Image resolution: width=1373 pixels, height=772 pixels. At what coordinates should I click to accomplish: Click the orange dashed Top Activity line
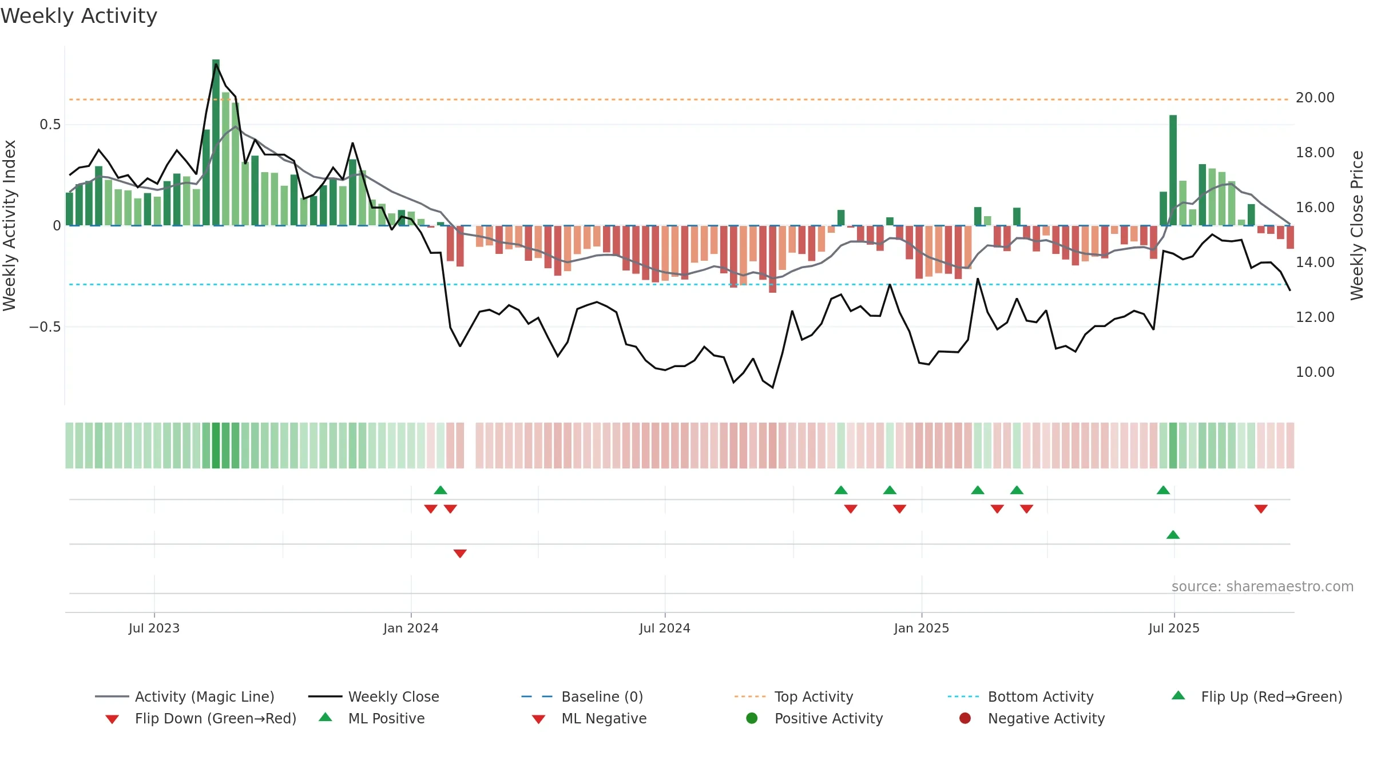(x=679, y=100)
